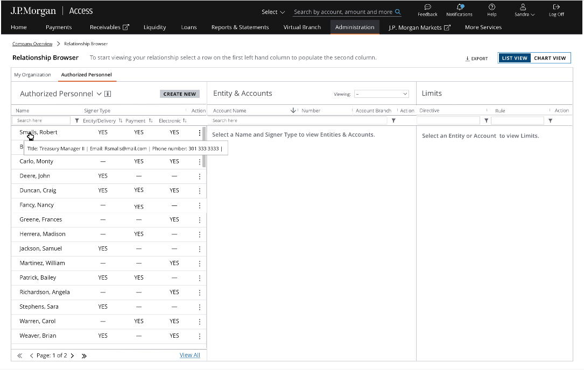
Task: Expand the Authorized Personnel heading chevron
Action: [x=99, y=94]
